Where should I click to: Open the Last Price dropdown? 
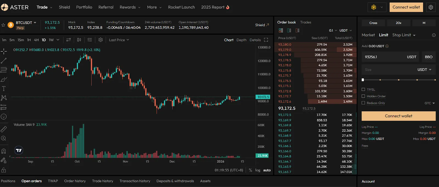[119, 40]
